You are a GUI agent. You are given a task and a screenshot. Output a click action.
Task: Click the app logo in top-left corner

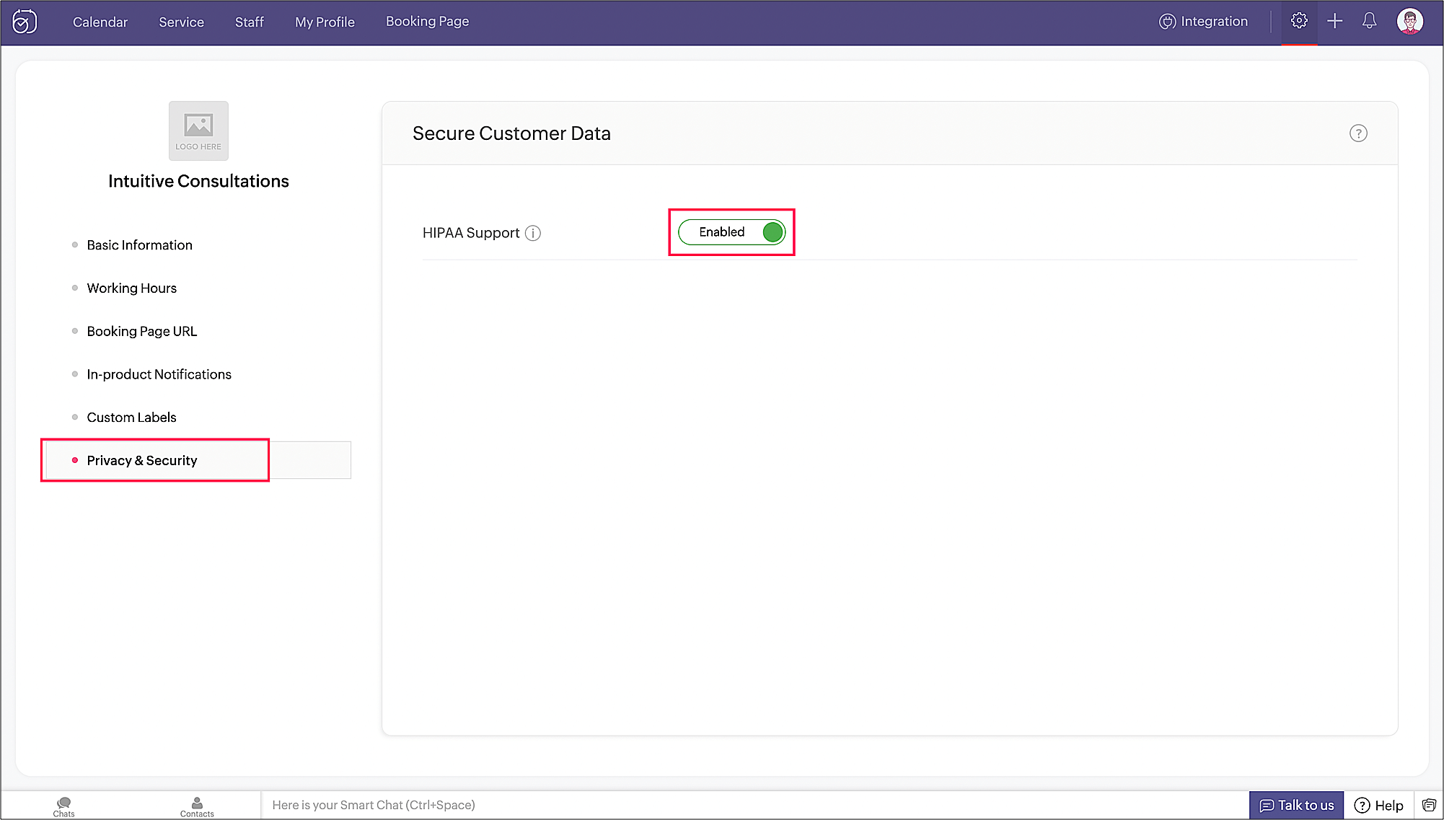coord(25,22)
